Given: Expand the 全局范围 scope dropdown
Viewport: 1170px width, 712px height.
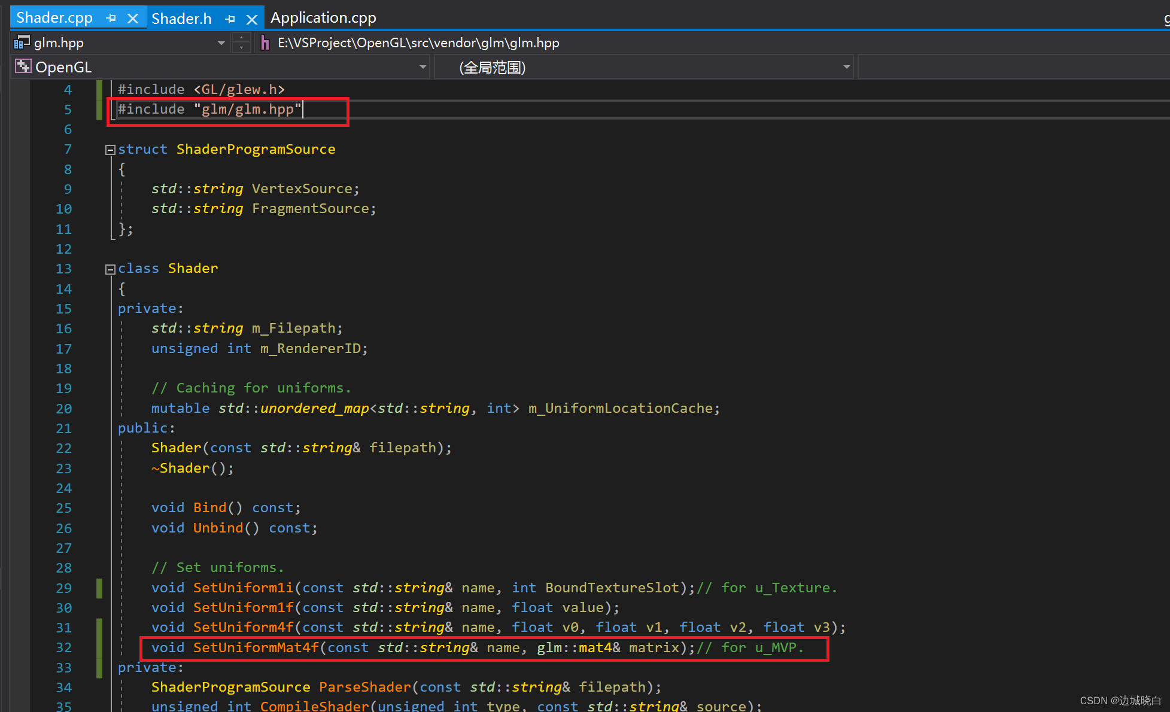Looking at the screenshot, I should pyautogui.click(x=846, y=67).
